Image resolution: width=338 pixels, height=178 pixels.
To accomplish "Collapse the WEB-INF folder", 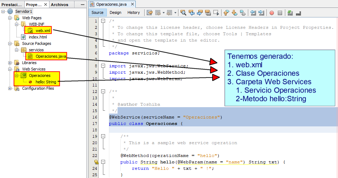I will (x=16, y=24).
